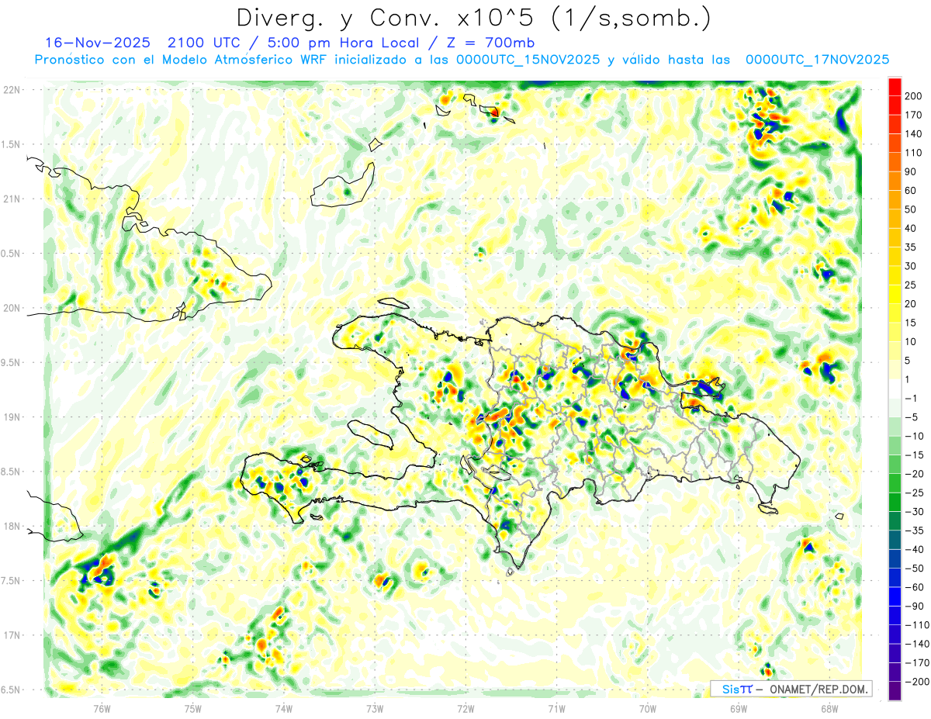Click the "73W" longitude label
Image resolution: width=931 pixels, height=719 pixels.
(375, 708)
